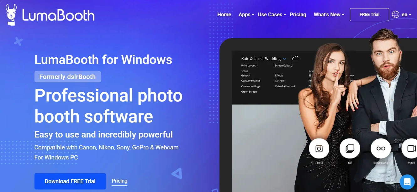The height and width of the screenshot is (192, 417).
Task: Click the LumaBooth brand name text
Action: point(58,15)
